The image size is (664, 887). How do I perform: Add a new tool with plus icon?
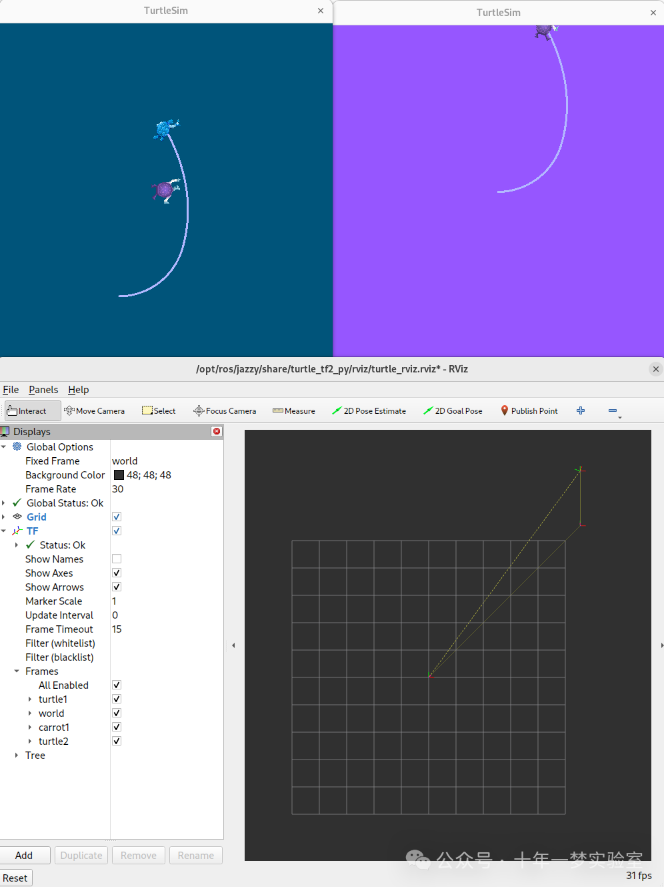pyautogui.click(x=581, y=411)
